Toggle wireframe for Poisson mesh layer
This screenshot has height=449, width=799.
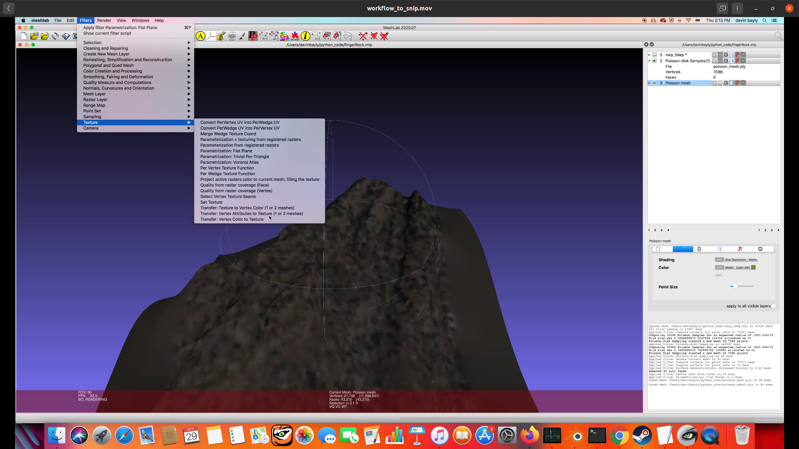point(726,83)
